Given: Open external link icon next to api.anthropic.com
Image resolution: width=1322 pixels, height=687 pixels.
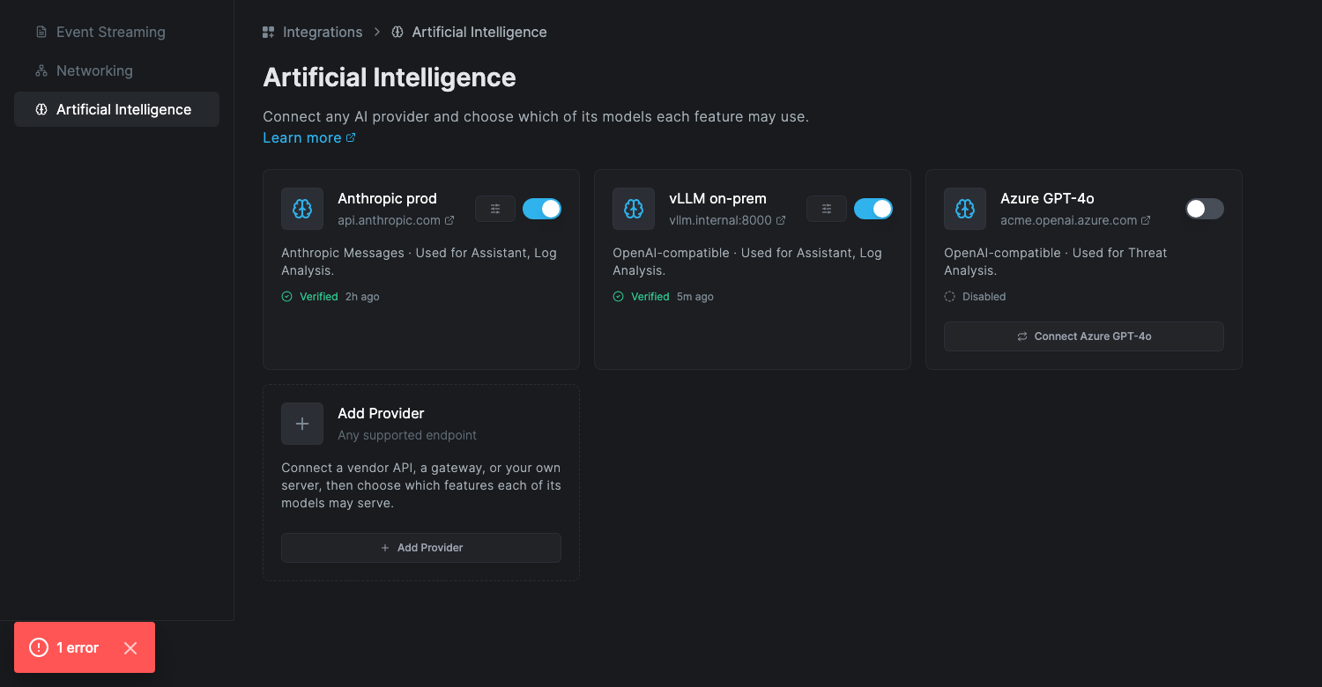Looking at the screenshot, I should 449,220.
